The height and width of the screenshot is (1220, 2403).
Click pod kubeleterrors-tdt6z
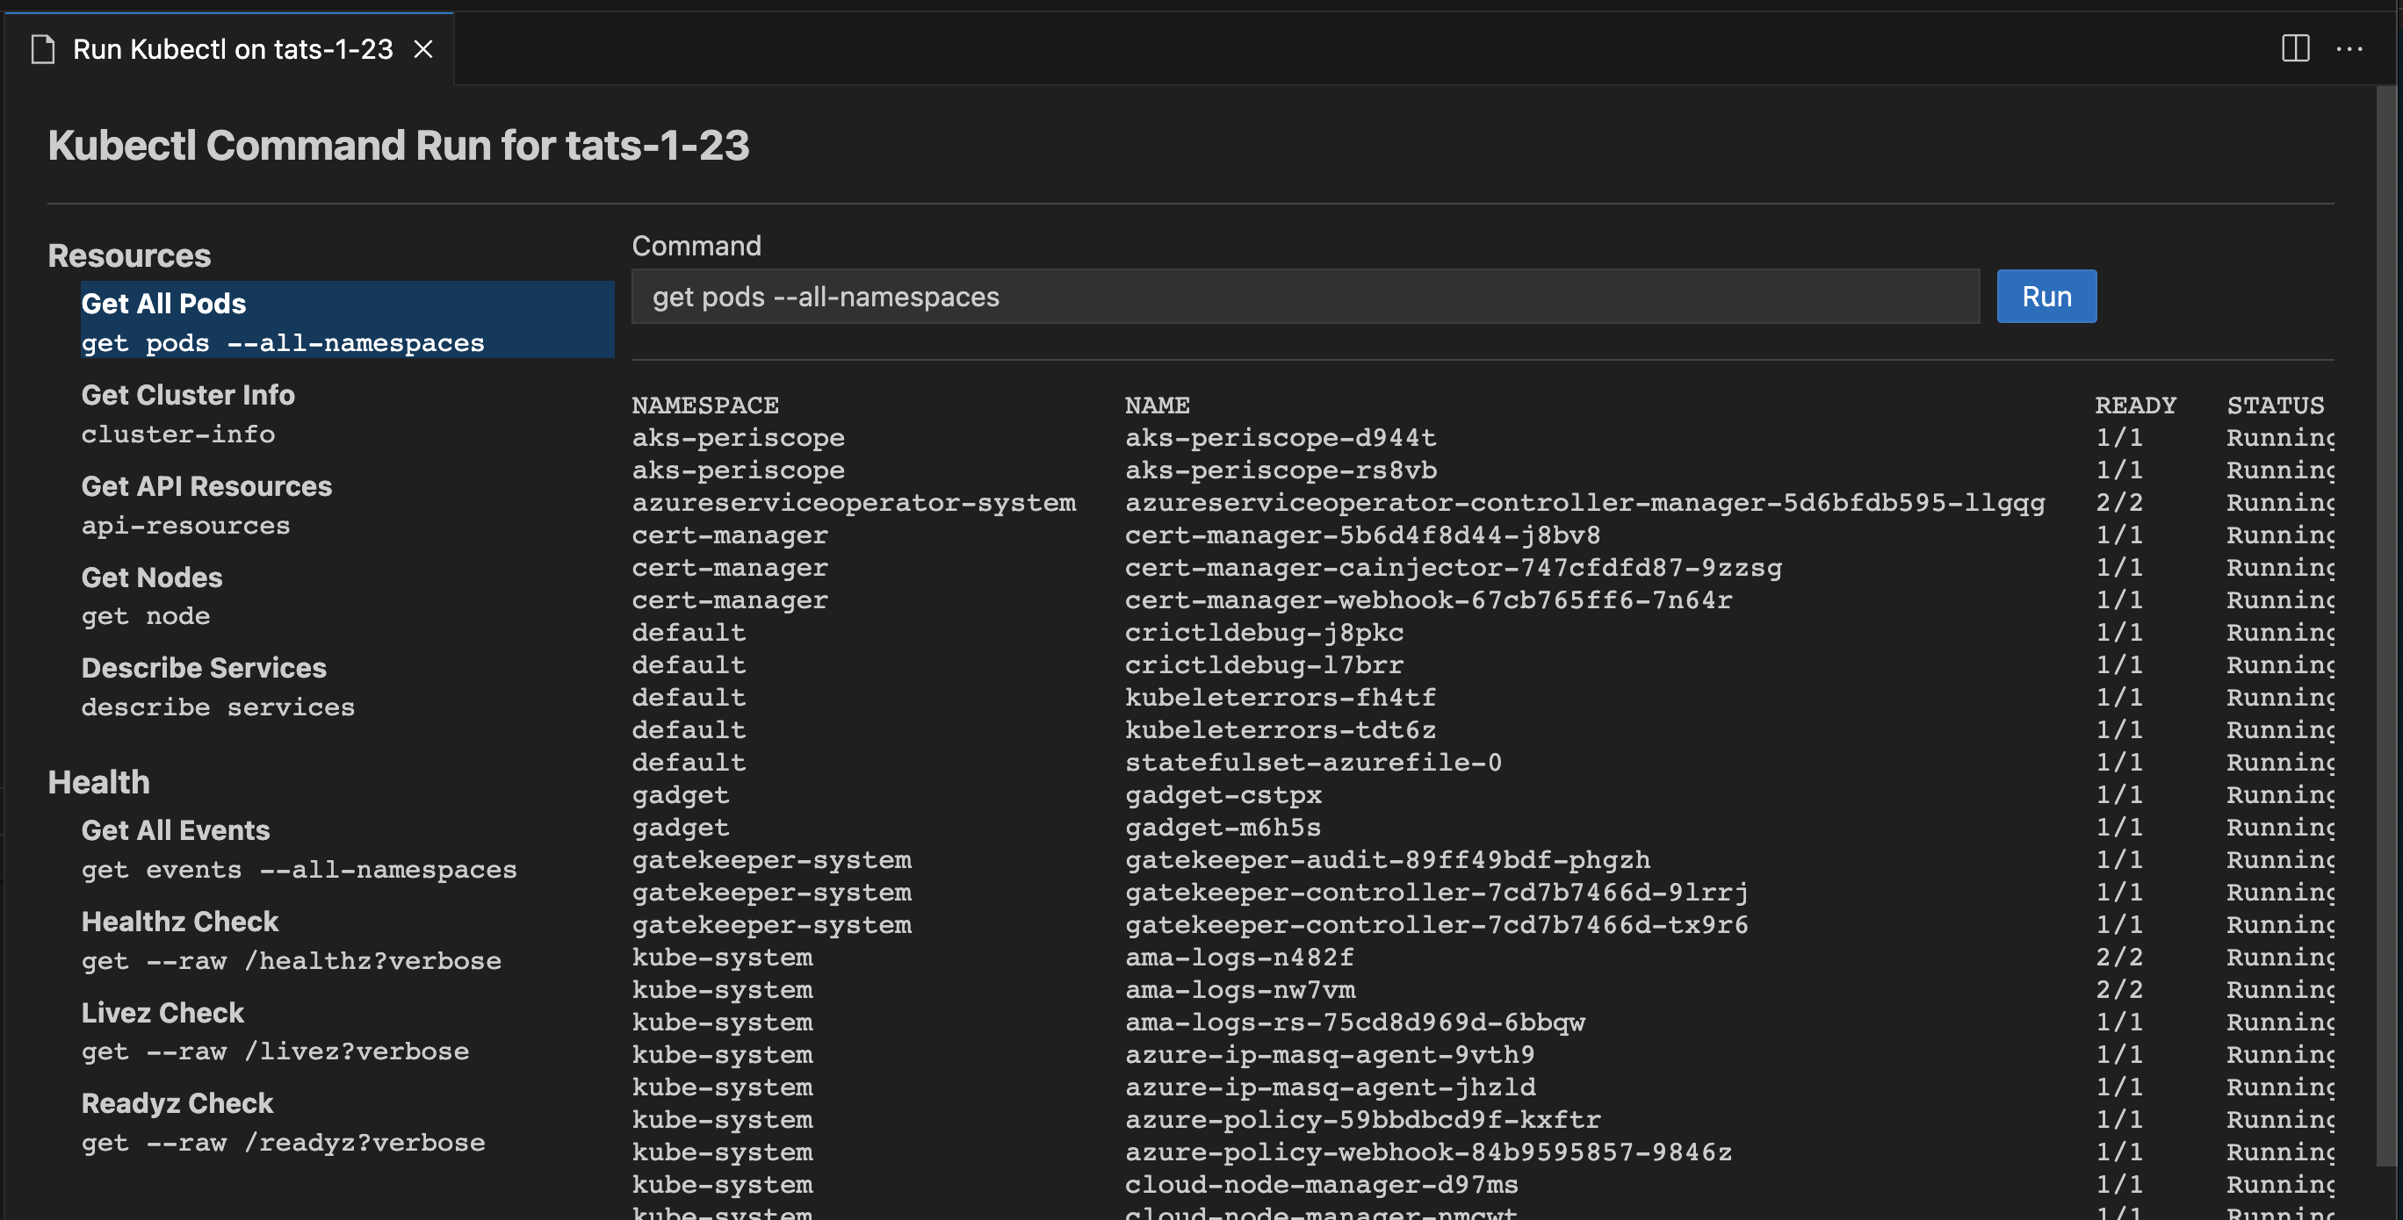[1281, 729]
